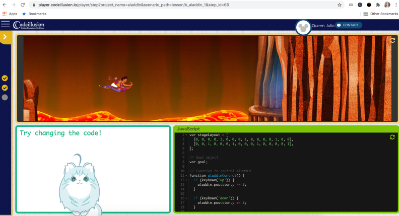Screen dimensions: 399x216
Task: Click the black circular T extension icon
Action: 369,5
